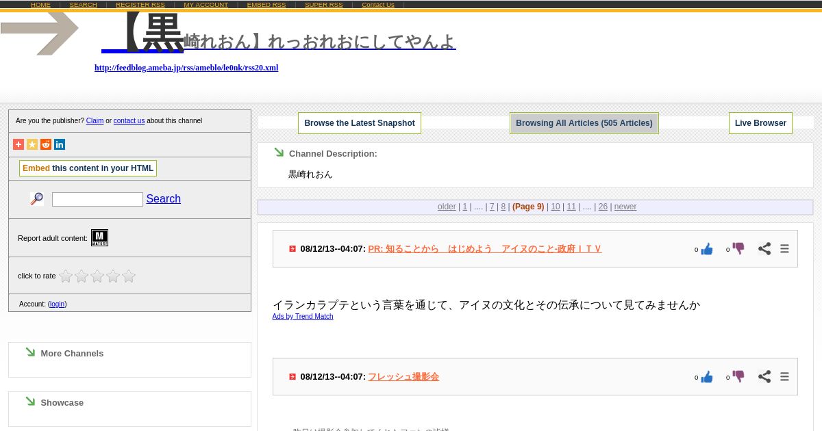Screen dimensions: 822x431
Task: Open MY ACCOUNT in top menu
Action: [x=206, y=5]
